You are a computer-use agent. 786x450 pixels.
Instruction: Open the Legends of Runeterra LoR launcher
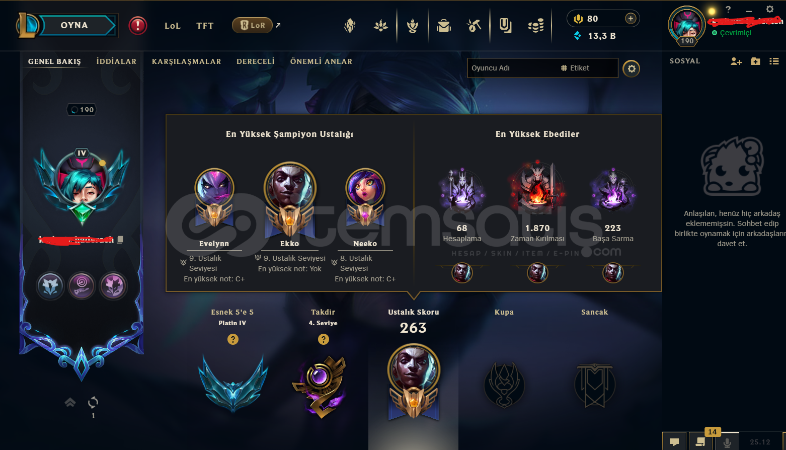pos(252,25)
